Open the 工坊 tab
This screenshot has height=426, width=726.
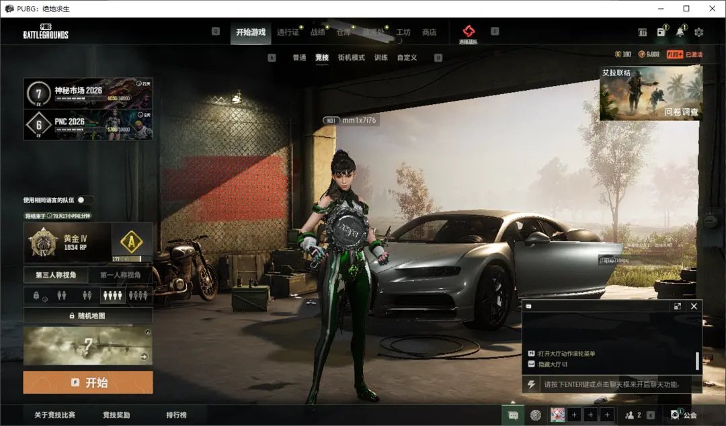[403, 32]
